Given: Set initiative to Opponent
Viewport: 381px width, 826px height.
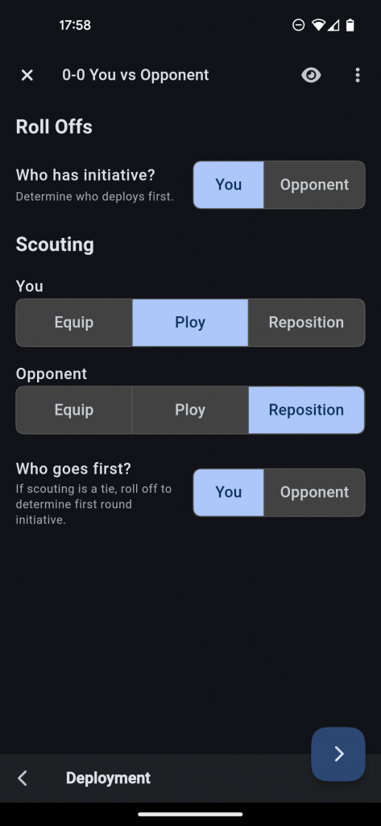Looking at the screenshot, I should point(314,185).
